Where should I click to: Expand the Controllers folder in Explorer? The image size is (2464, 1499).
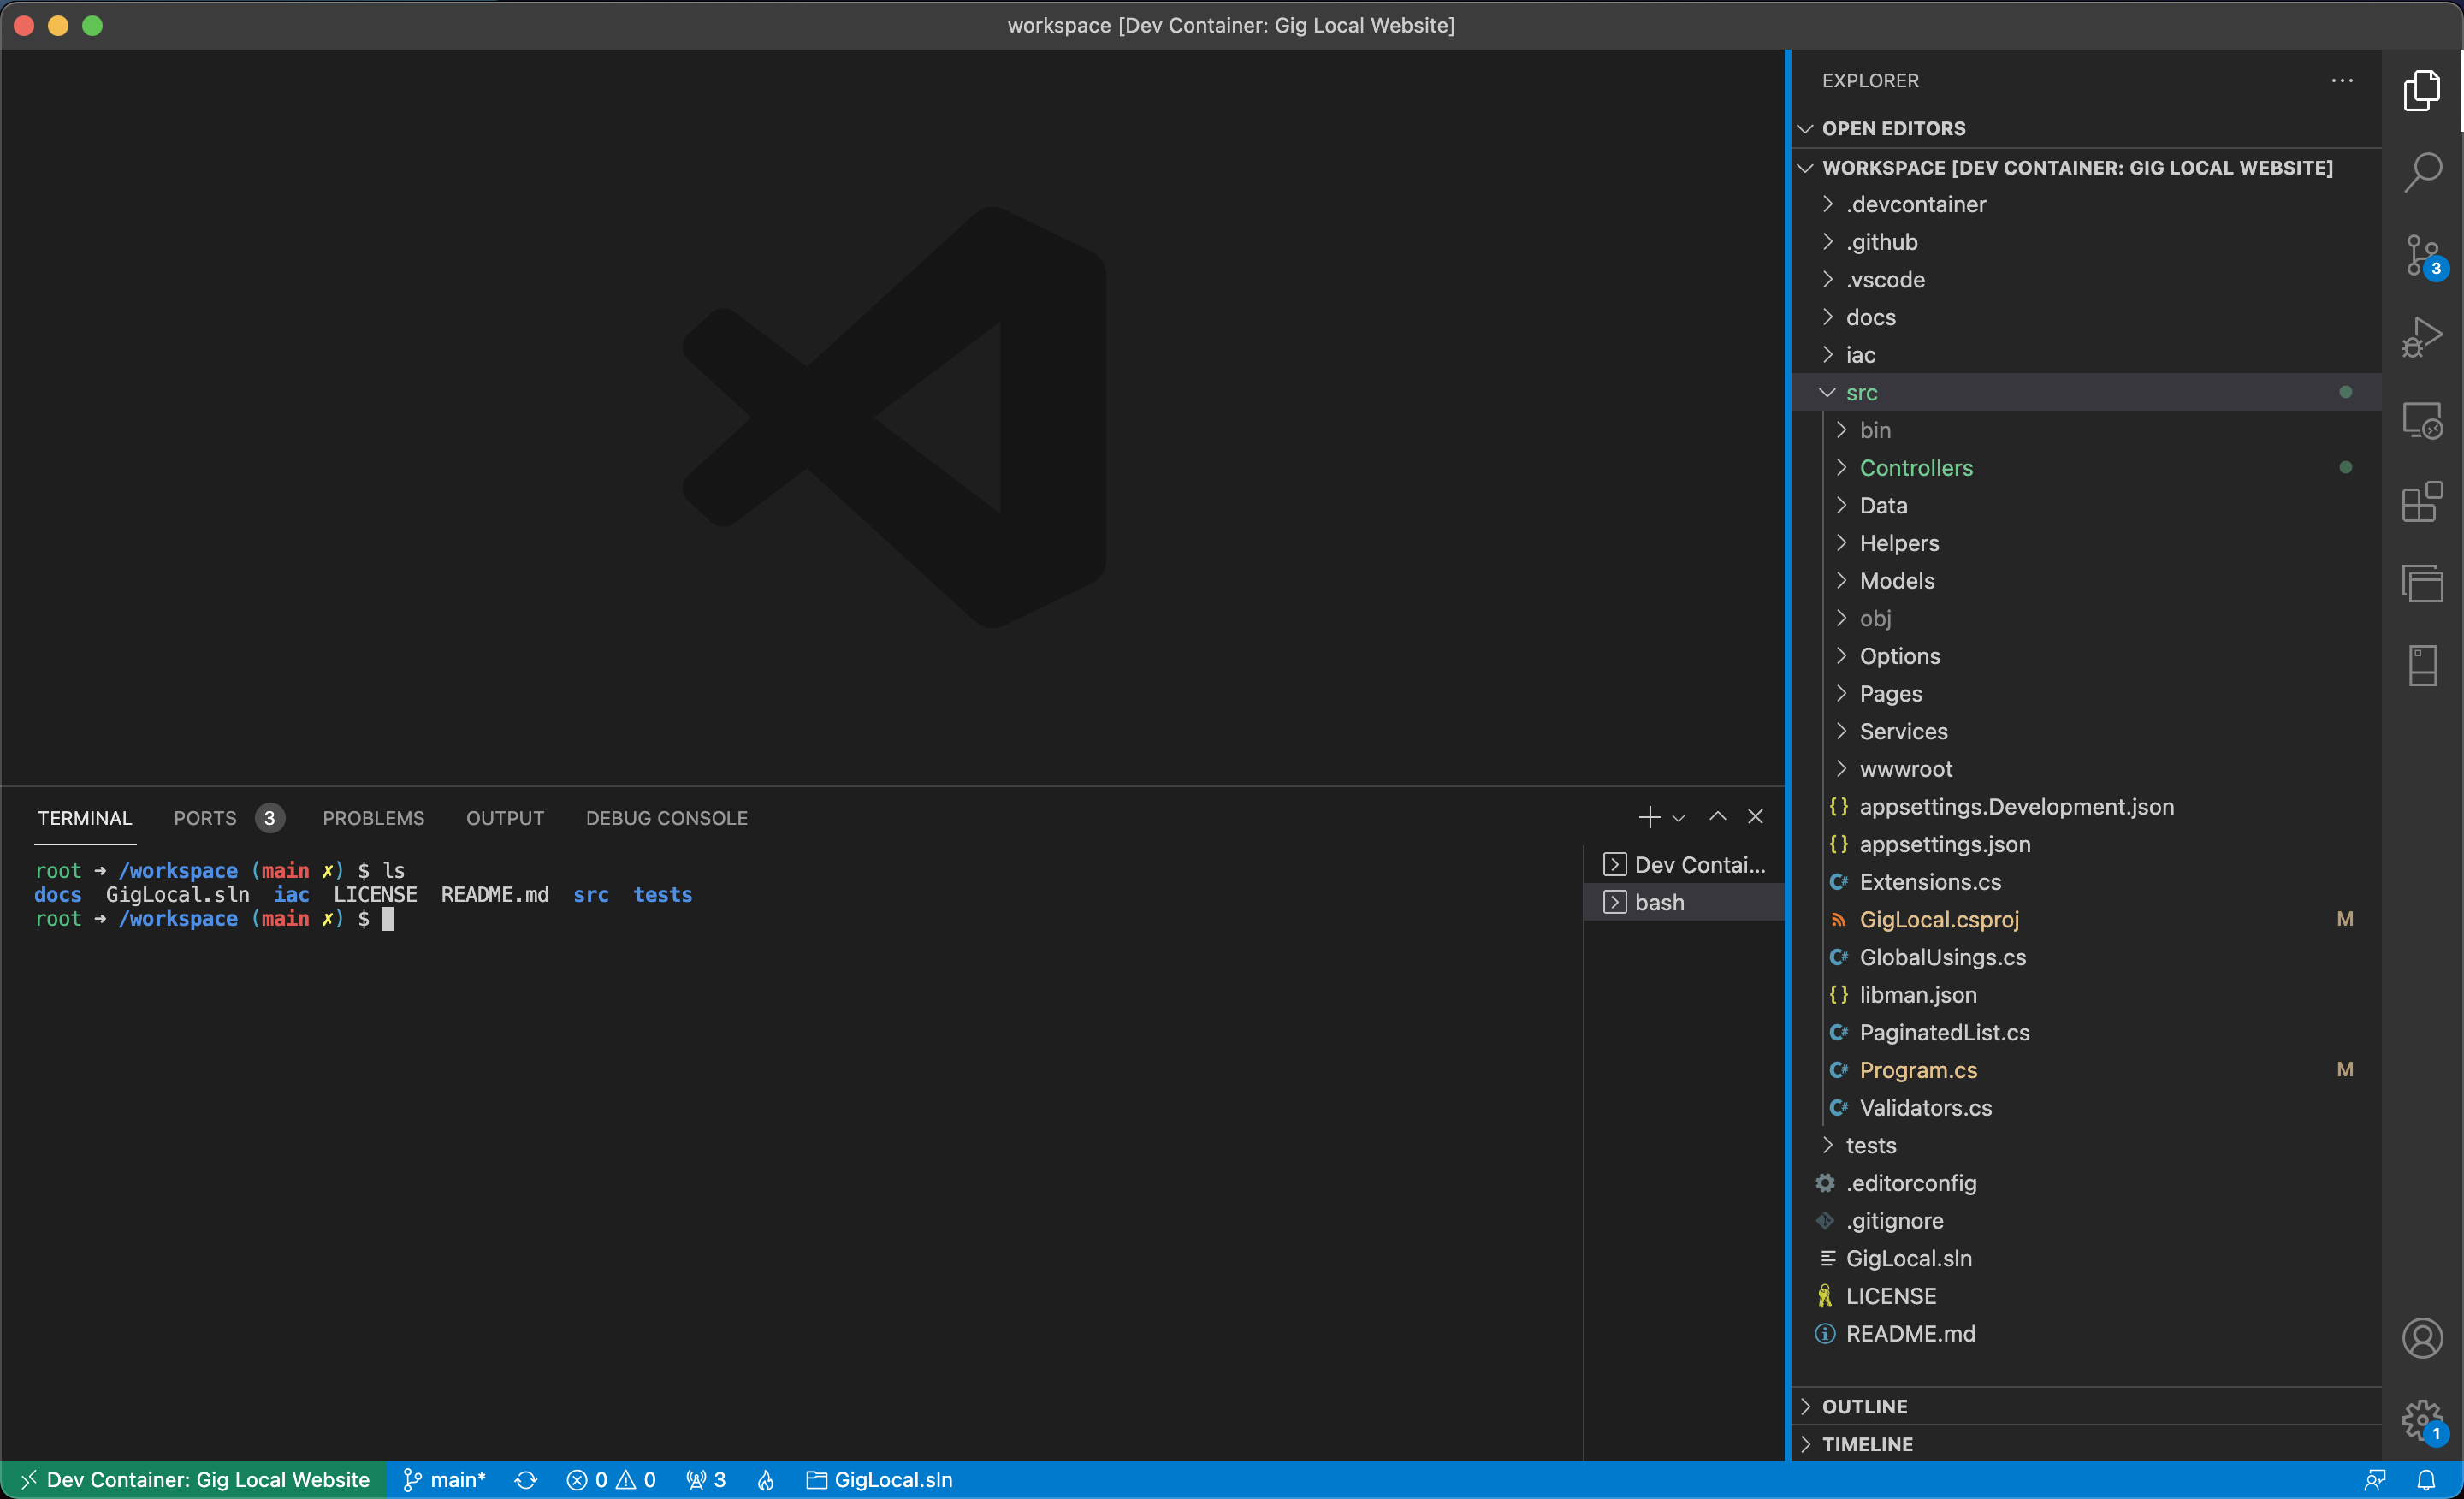tap(1916, 466)
